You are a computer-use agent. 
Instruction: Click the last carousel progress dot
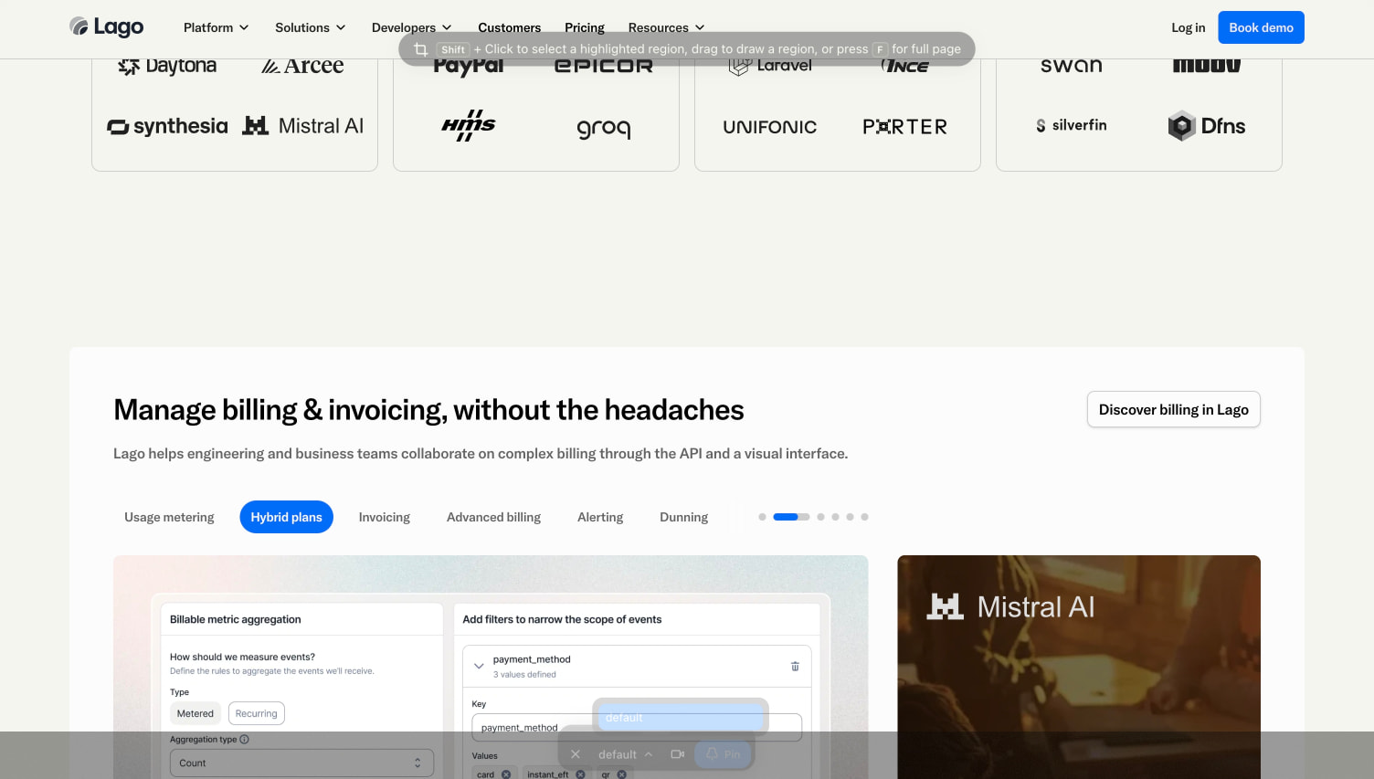[864, 517]
